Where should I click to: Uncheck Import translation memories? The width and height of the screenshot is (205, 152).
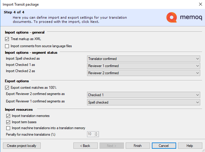point(8,116)
